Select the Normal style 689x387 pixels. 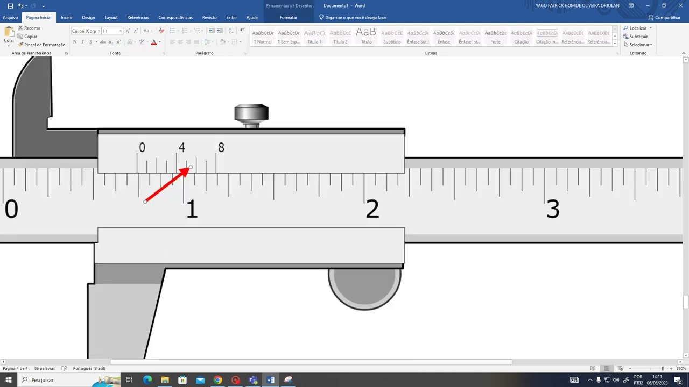point(263,37)
